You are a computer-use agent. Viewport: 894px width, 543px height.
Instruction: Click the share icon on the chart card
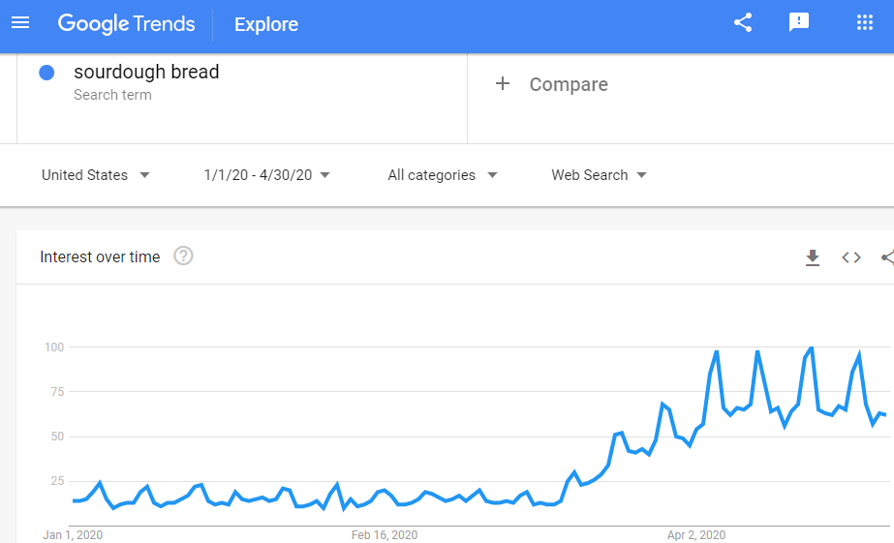(x=887, y=257)
